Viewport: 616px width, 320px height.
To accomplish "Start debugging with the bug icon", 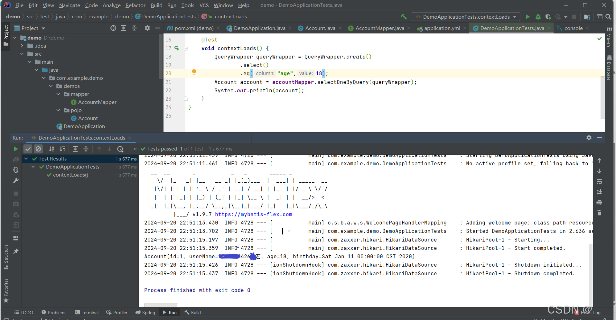I will click(538, 17).
